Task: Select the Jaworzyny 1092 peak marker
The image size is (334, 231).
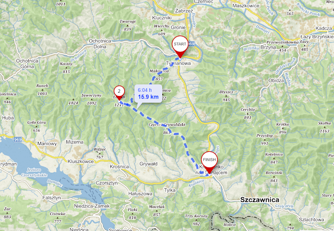Action: [x=92, y=99]
